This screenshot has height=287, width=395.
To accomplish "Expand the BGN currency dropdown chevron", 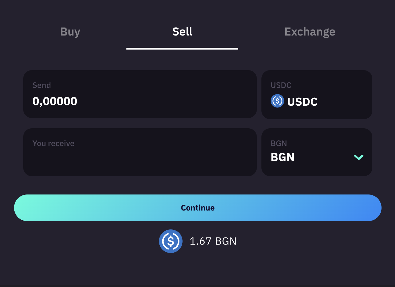I will [x=359, y=157].
